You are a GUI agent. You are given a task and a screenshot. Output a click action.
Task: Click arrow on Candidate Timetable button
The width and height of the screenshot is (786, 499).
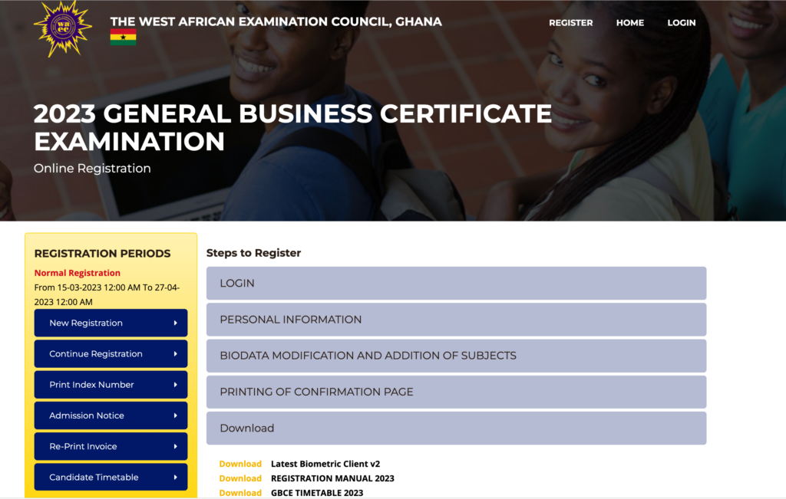(176, 478)
